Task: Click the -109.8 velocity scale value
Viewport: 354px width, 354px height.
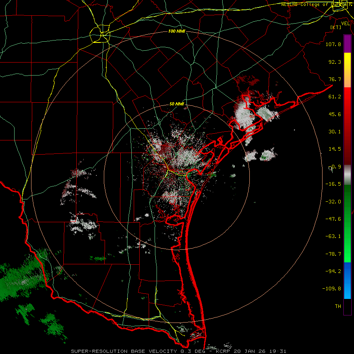Action: click(x=332, y=289)
